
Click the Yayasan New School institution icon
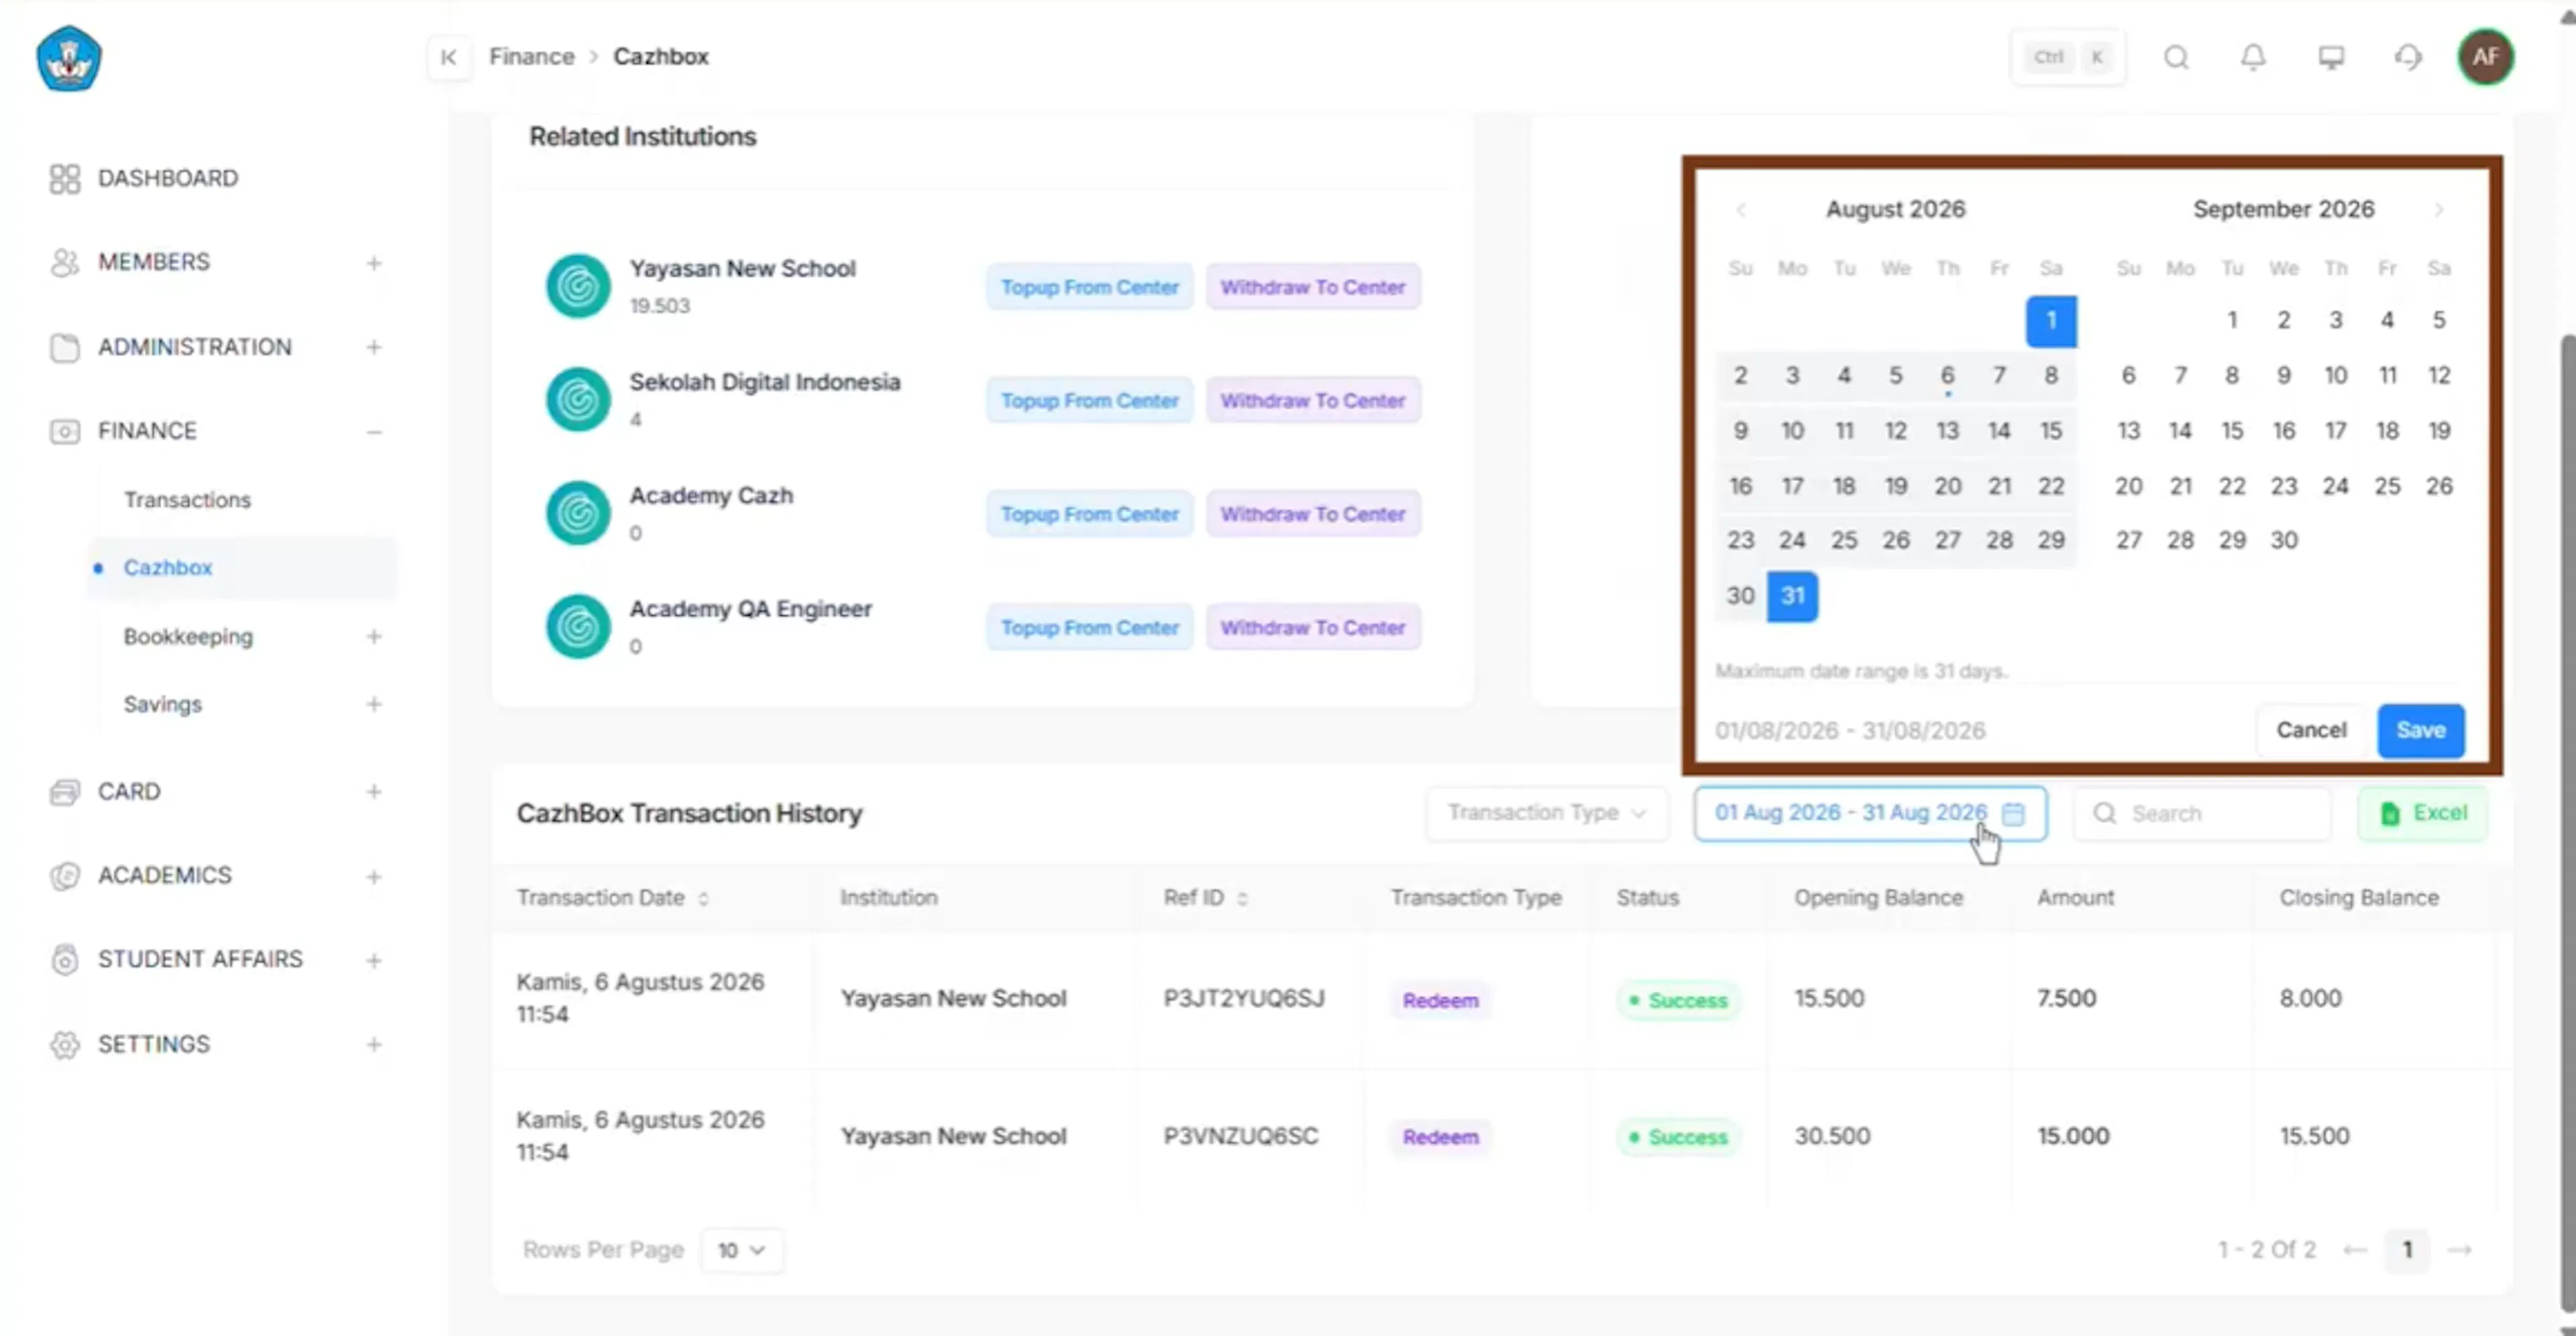coord(578,286)
